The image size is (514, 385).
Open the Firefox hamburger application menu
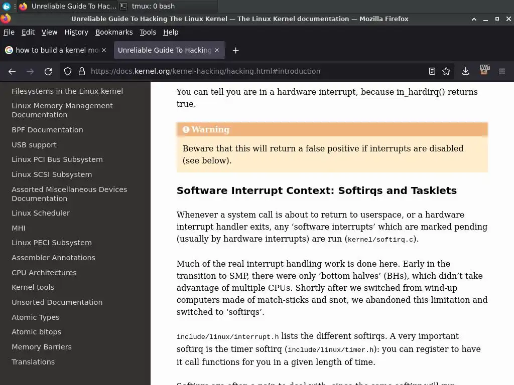pyautogui.click(x=501, y=71)
